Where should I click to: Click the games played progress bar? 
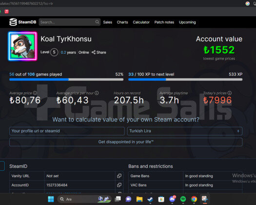pos(66,80)
